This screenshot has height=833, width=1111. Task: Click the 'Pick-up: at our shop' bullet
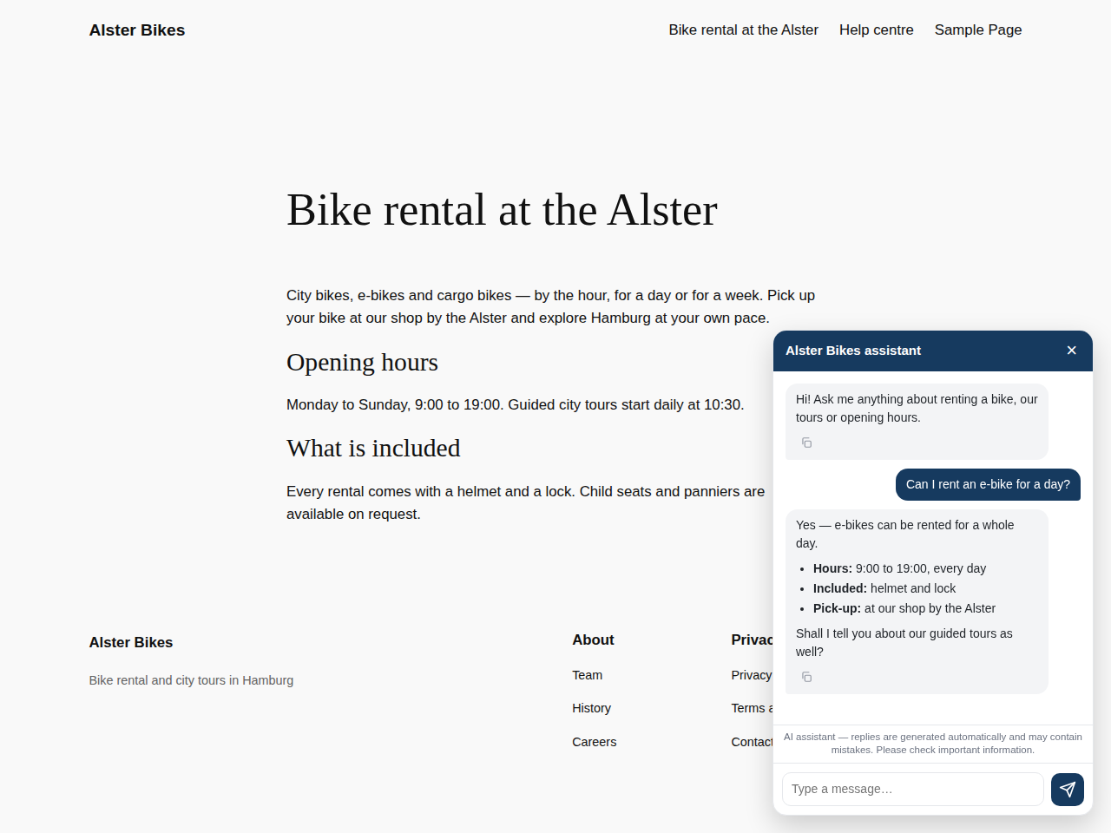click(904, 608)
